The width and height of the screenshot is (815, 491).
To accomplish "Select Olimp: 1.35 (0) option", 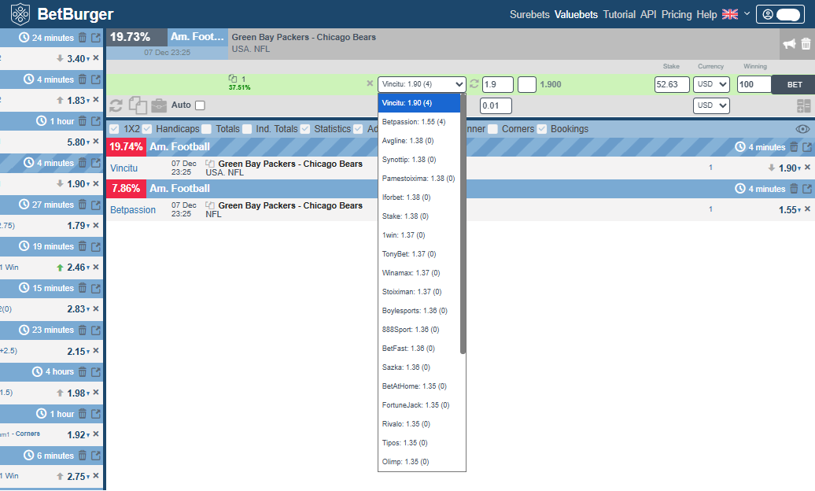I will [x=419, y=461].
